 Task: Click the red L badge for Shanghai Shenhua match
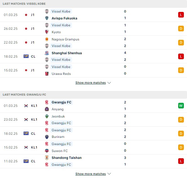(181, 56)
